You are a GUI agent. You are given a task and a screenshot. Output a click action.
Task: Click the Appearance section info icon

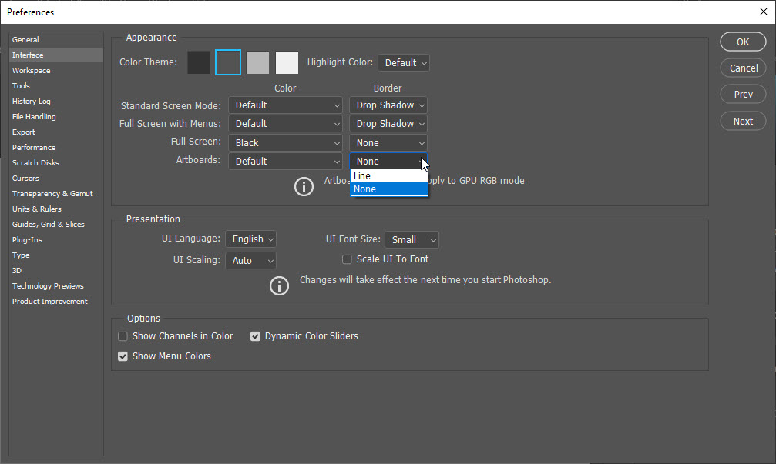tap(304, 186)
